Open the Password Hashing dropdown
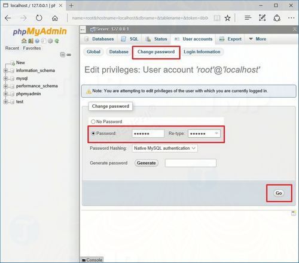This screenshot has height=263, width=299. (164, 148)
